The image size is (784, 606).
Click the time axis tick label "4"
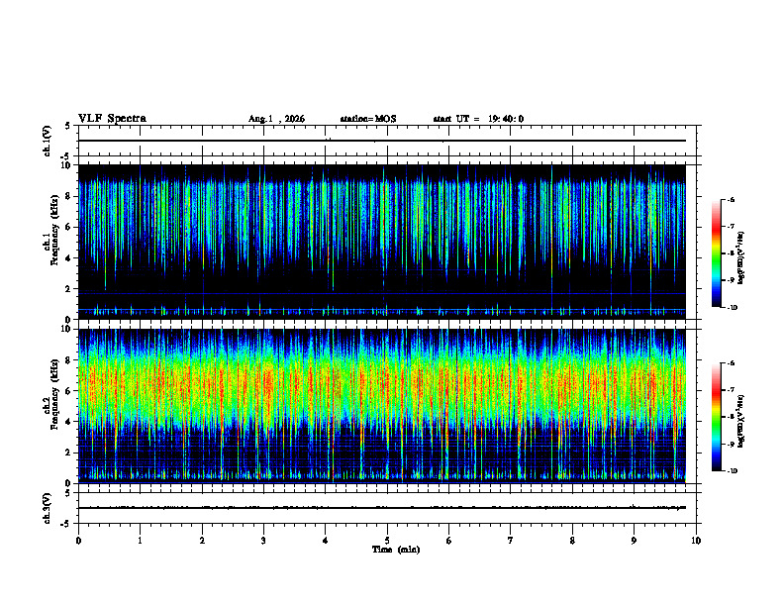(326, 541)
